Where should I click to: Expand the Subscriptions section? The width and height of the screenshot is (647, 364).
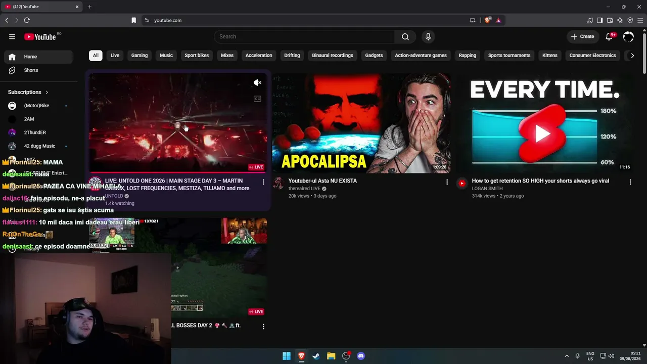(x=28, y=92)
